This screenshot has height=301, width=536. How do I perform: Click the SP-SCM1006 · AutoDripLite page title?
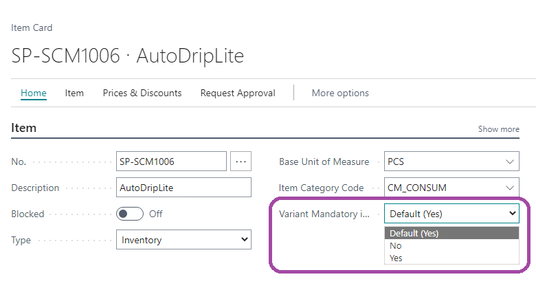[x=128, y=56]
